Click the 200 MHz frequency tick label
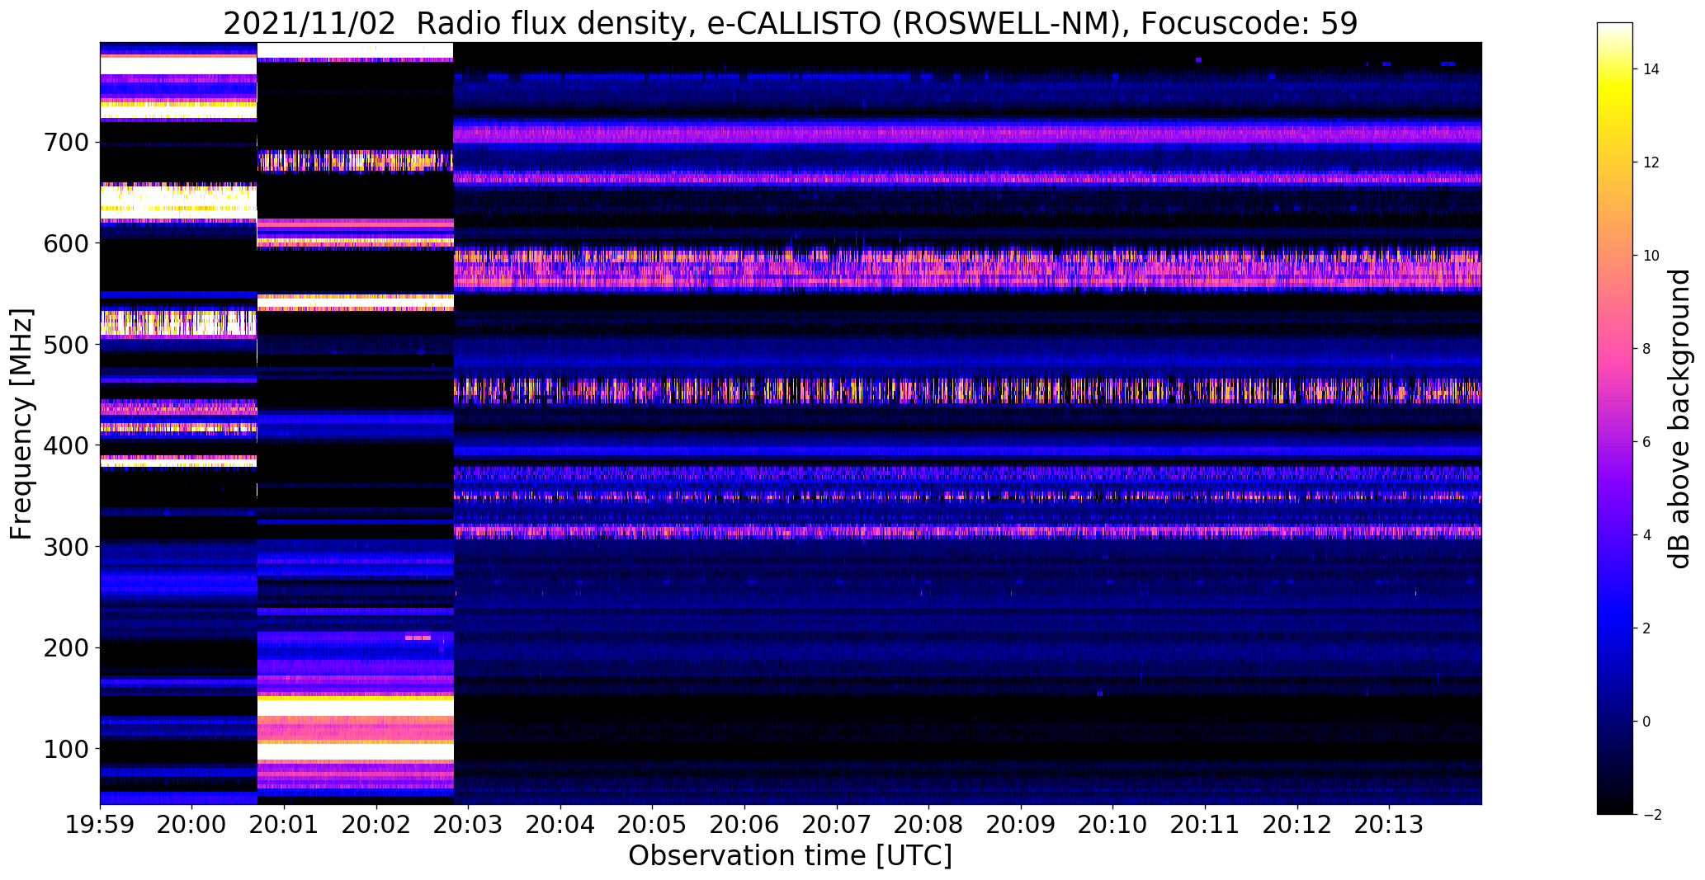1705x880 pixels. [x=65, y=647]
